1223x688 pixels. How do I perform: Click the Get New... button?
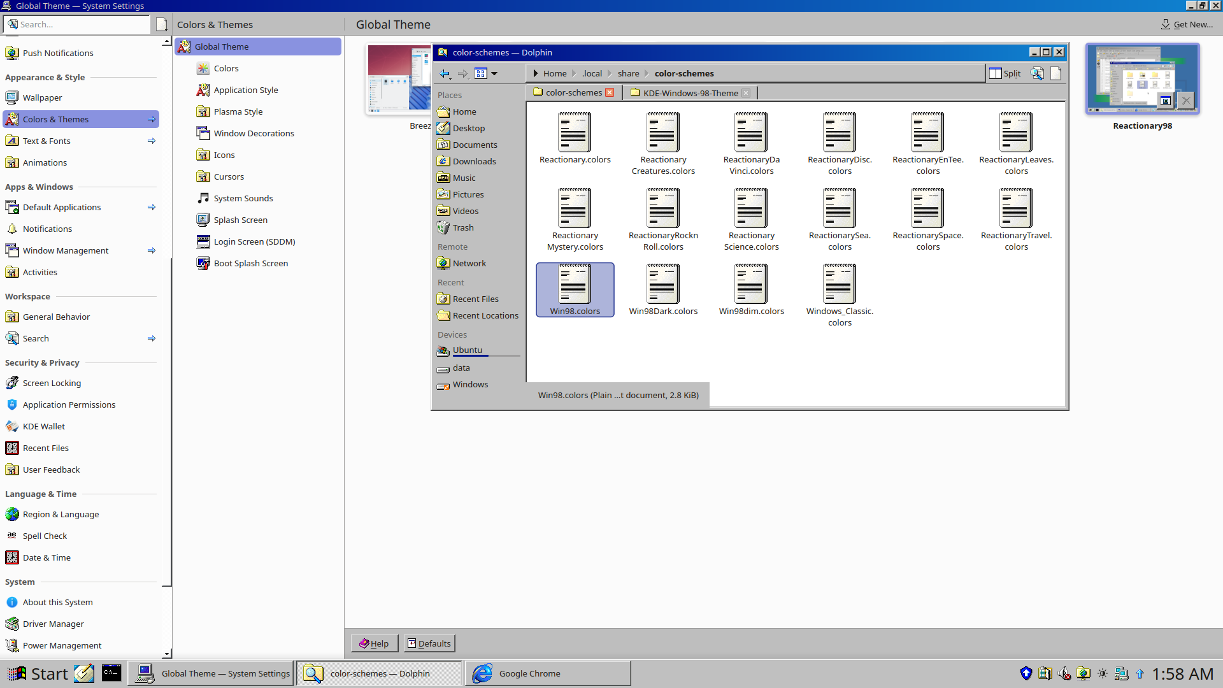coord(1187,25)
